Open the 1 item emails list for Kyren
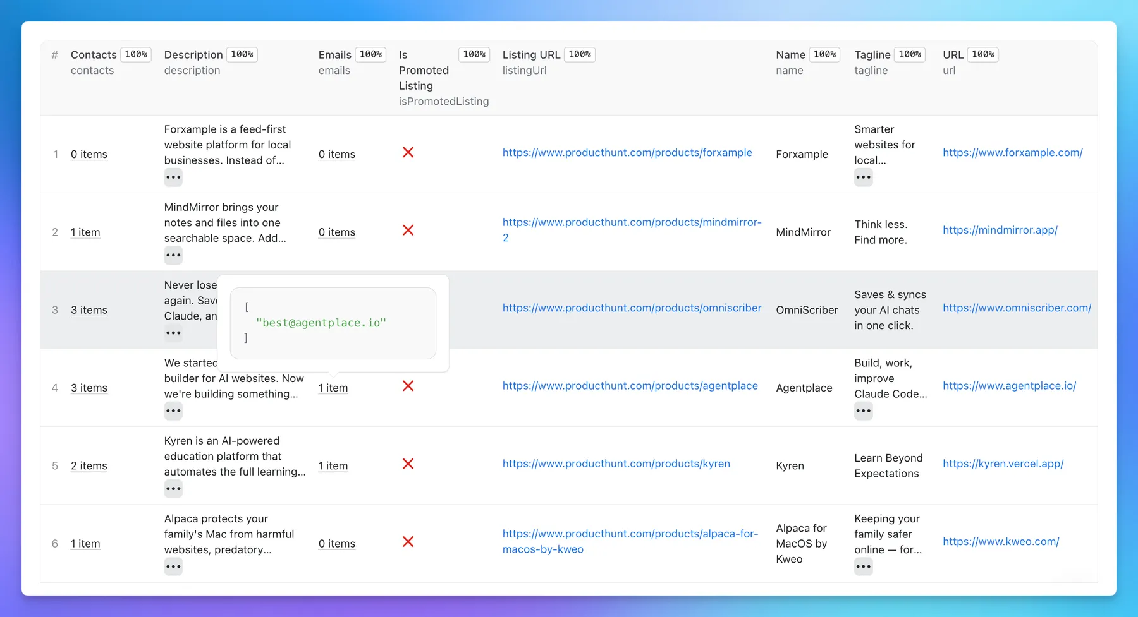This screenshot has height=617, width=1138. [333, 465]
